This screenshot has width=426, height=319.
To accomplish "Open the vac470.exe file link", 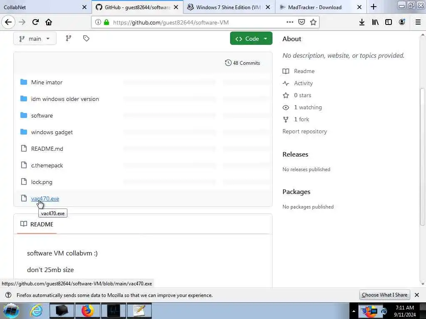I will tap(45, 199).
